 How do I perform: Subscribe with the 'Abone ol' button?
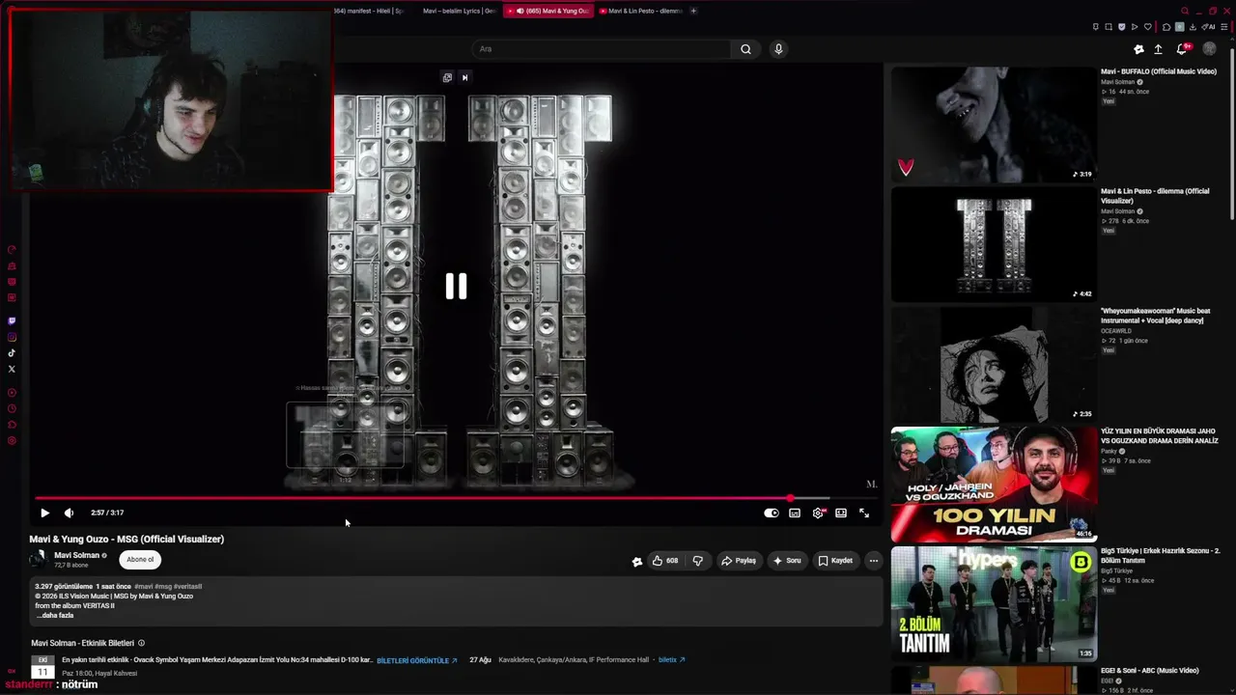pos(140,560)
